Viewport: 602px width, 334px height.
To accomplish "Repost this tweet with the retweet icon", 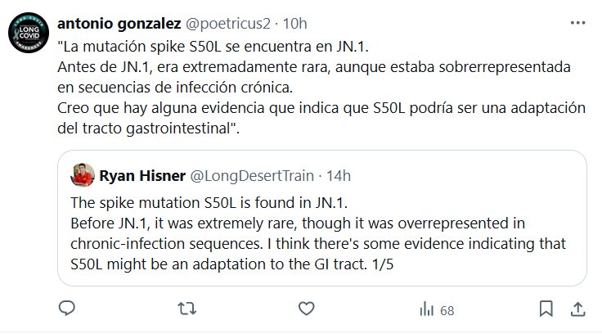I will pos(187,309).
